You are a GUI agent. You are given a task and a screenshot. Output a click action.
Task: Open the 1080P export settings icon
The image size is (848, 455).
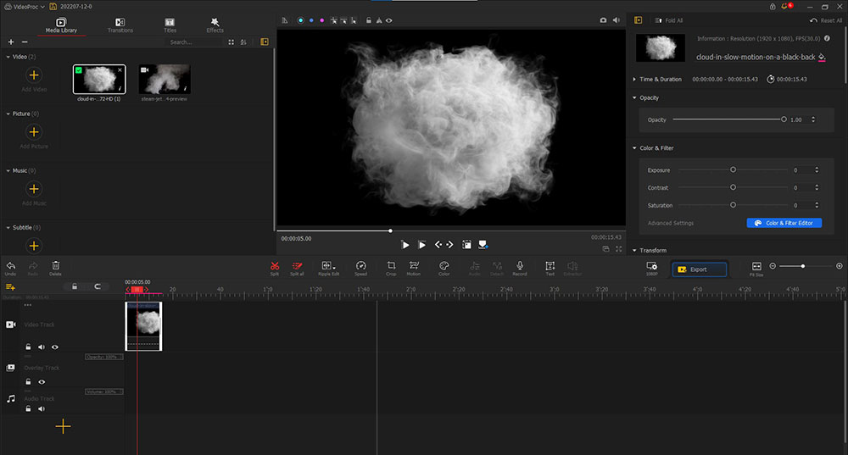click(651, 268)
